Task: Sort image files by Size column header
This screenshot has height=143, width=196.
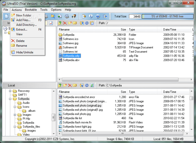Action: tap(117, 29)
